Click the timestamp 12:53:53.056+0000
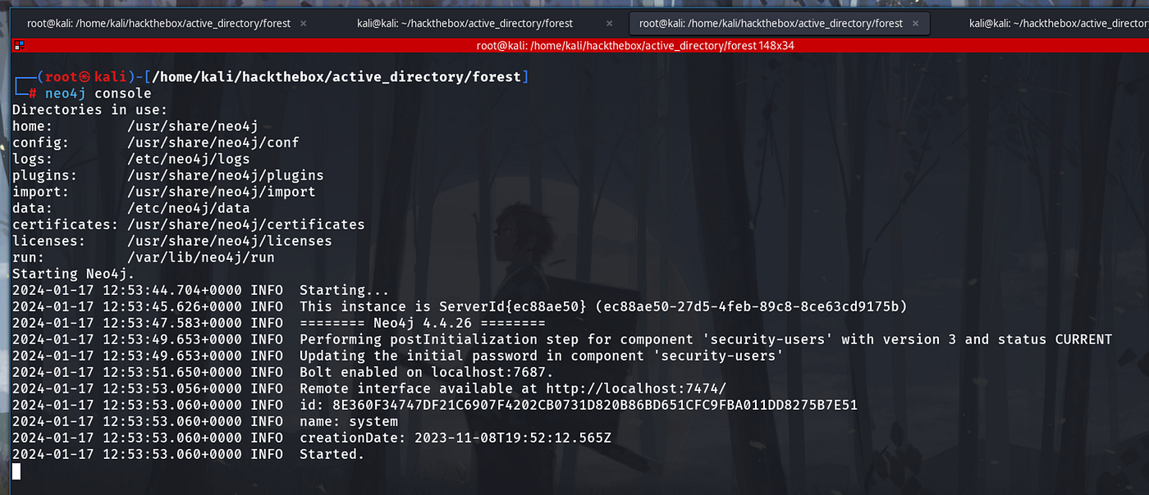 (x=172, y=388)
